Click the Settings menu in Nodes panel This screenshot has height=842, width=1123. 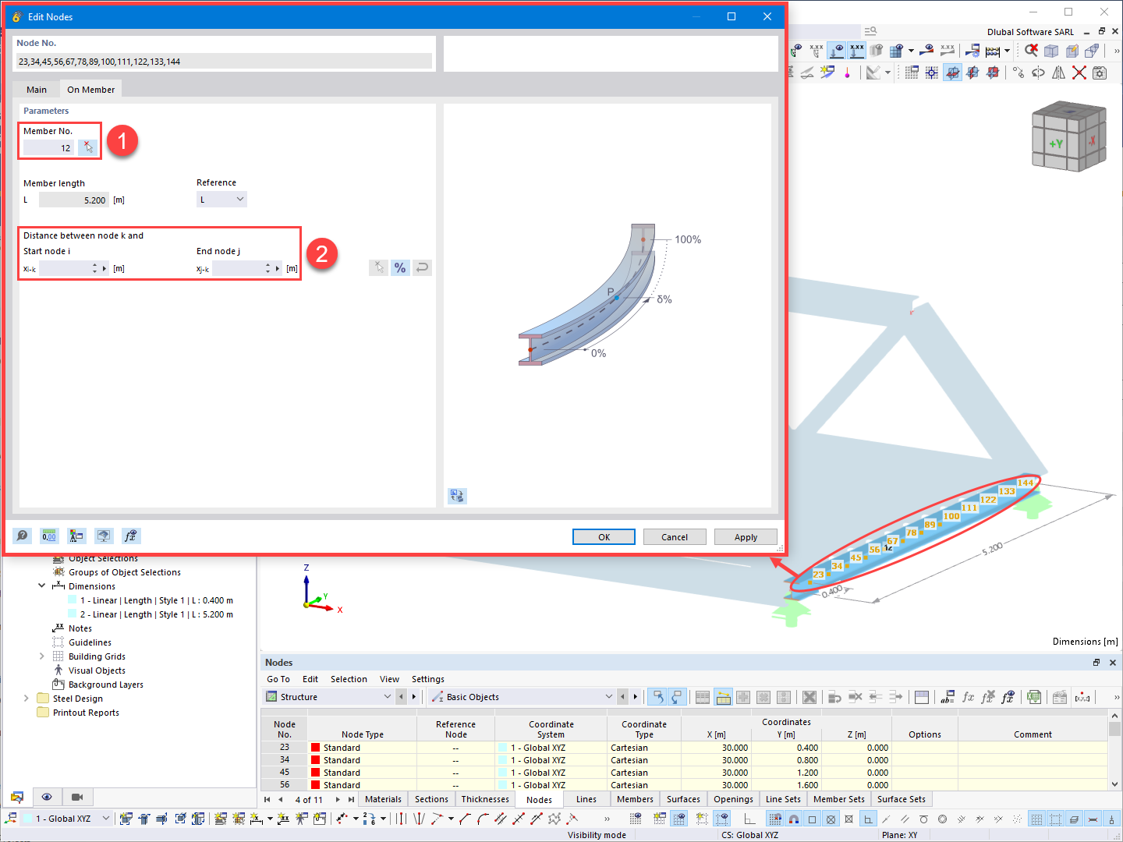pos(428,679)
